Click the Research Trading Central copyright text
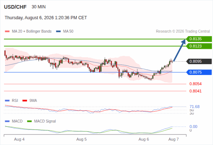This screenshot has width=213, height=145. click(x=183, y=32)
